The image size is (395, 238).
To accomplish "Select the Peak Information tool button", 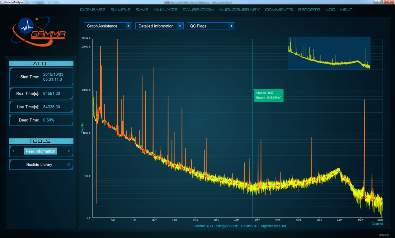I will [40, 151].
